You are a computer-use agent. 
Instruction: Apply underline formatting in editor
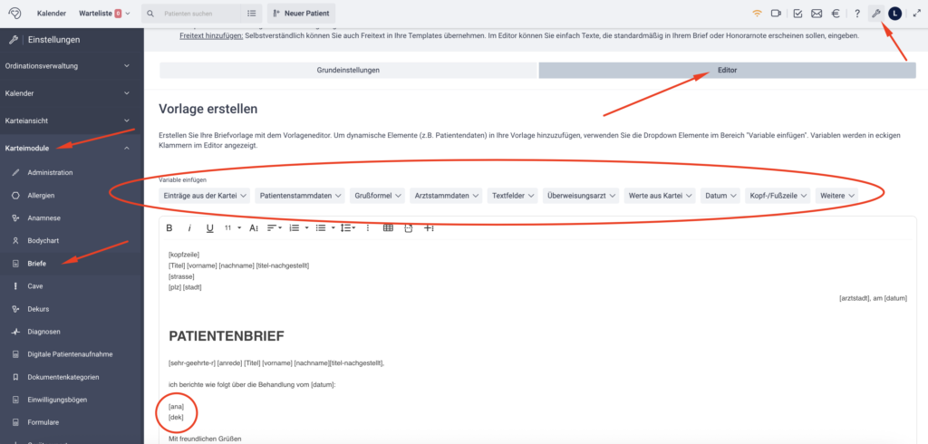(209, 228)
